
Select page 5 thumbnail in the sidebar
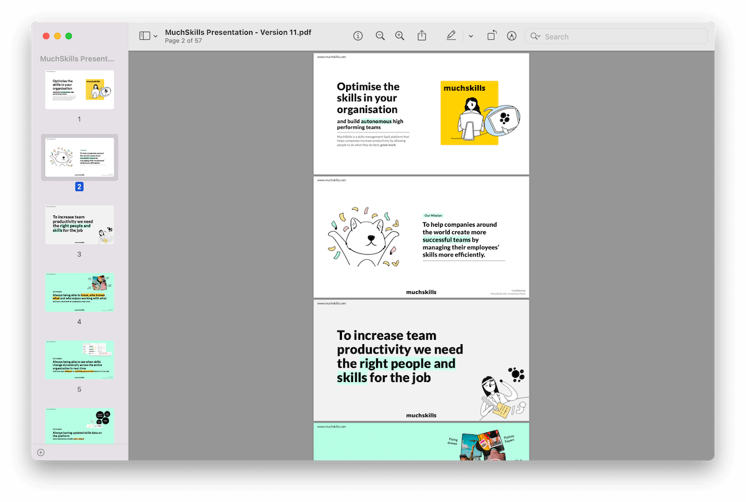(79, 359)
